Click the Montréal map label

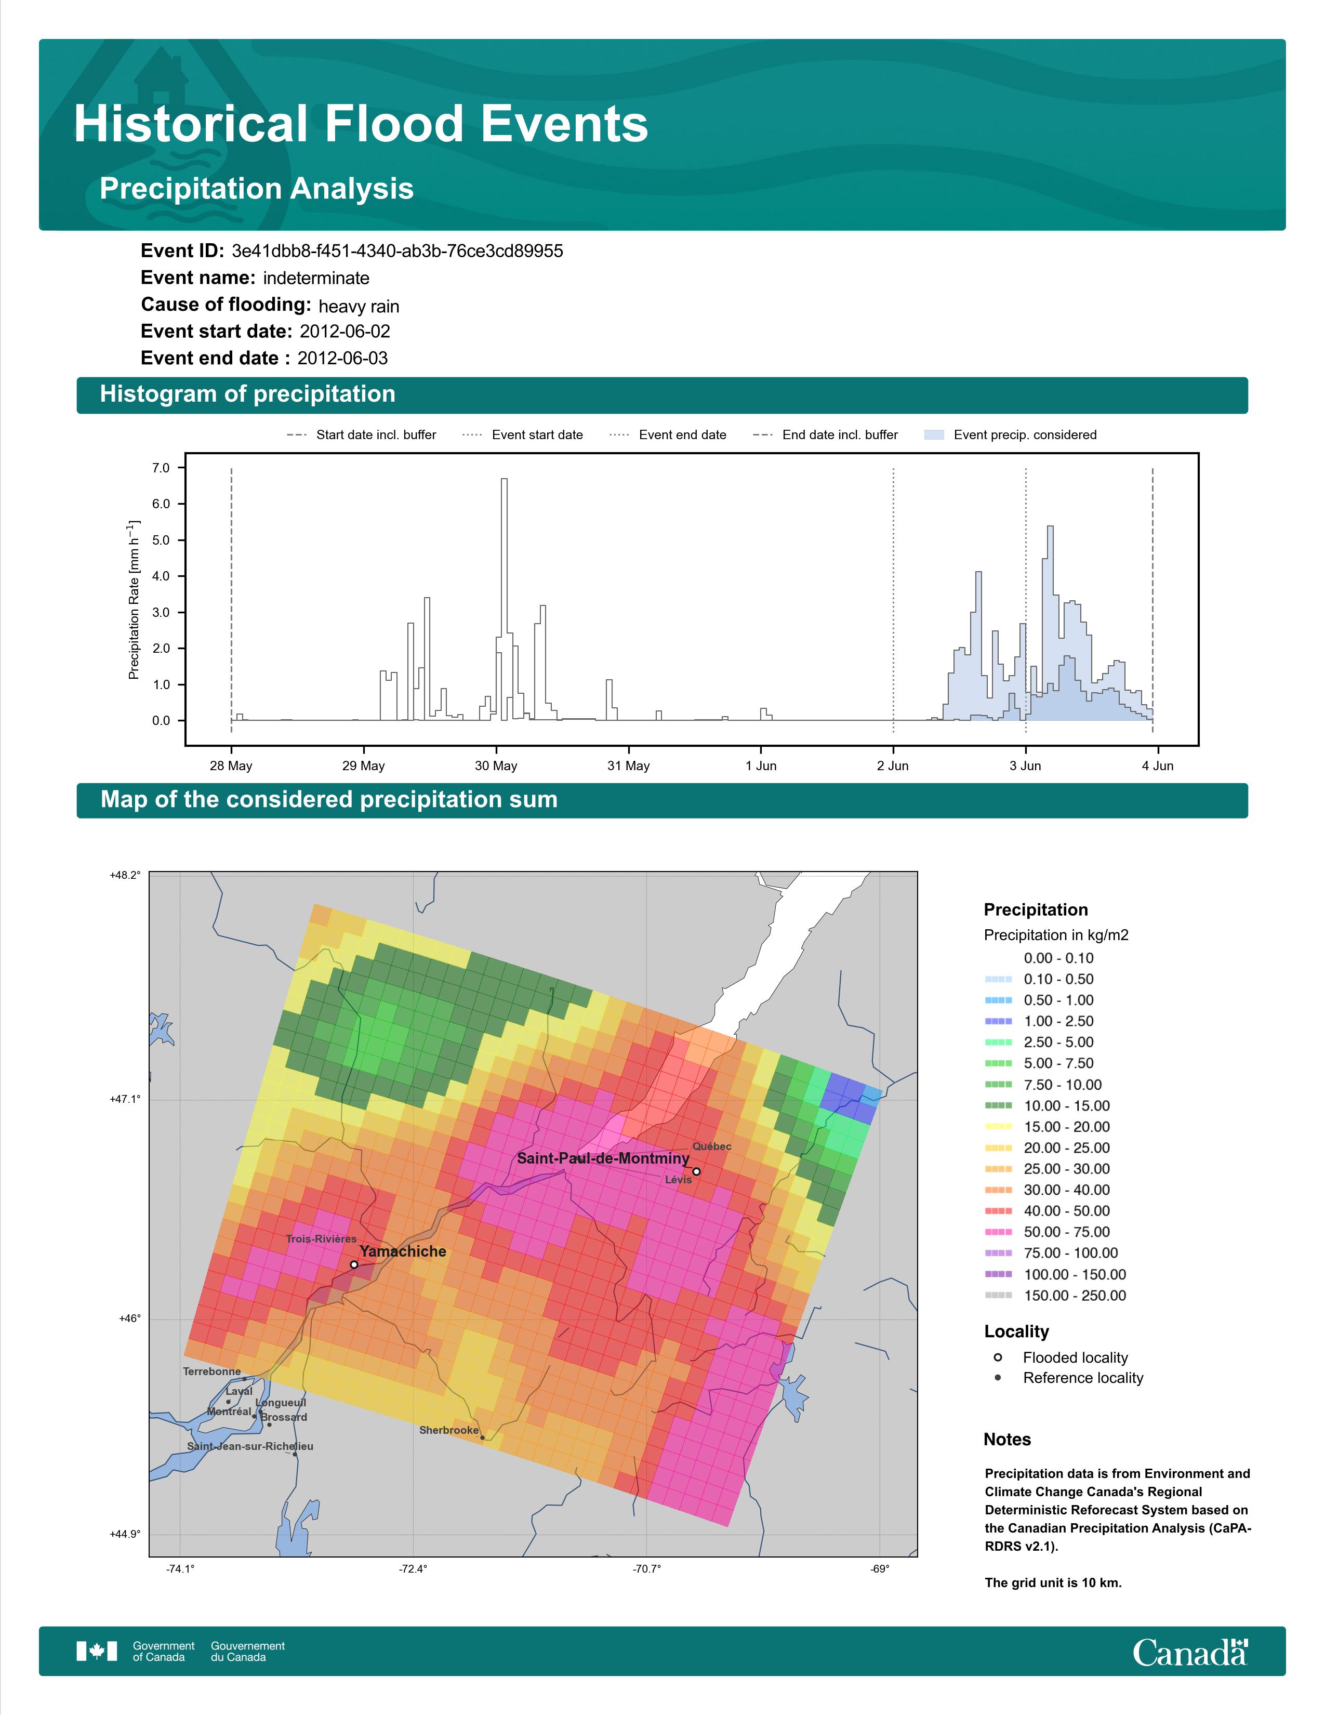click(229, 1411)
